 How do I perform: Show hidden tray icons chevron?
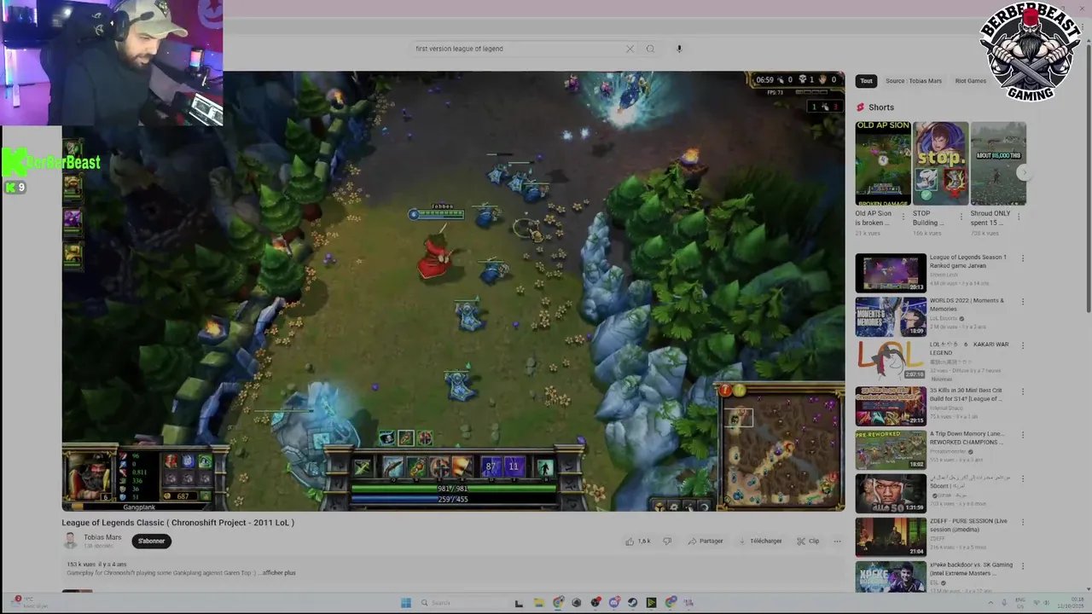[x=992, y=603]
